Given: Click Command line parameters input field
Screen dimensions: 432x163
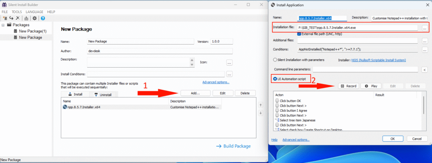Looking at the screenshot, I should (365, 69).
